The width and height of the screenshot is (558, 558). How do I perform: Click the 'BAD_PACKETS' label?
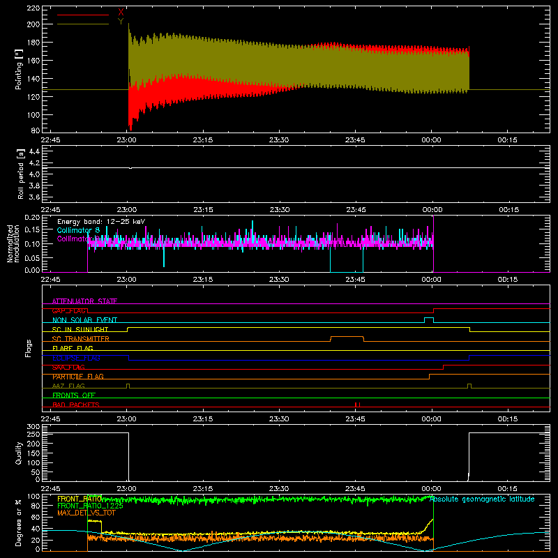[76, 405]
